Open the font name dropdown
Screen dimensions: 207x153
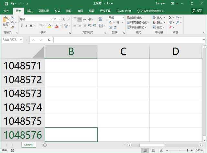click(51, 19)
